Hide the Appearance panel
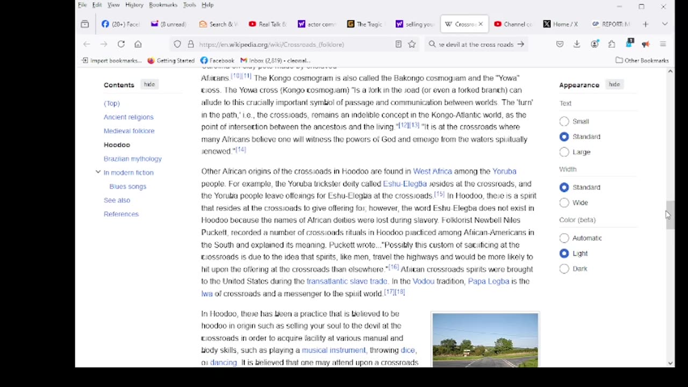 pyautogui.click(x=614, y=84)
